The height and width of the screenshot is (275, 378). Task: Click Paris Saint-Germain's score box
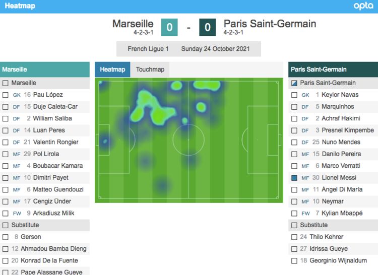(208, 27)
